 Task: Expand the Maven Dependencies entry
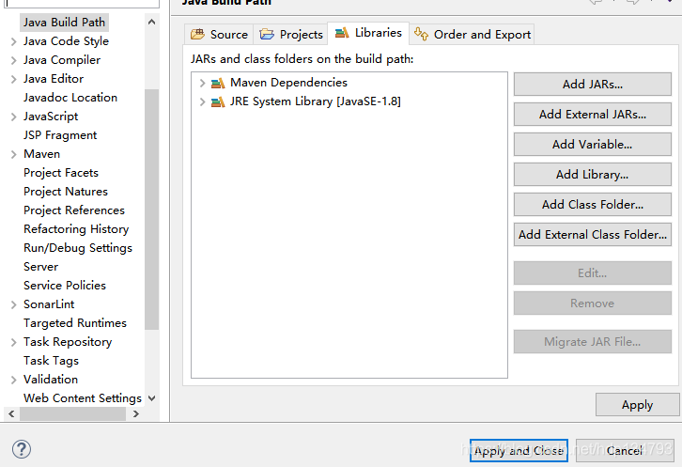click(202, 83)
